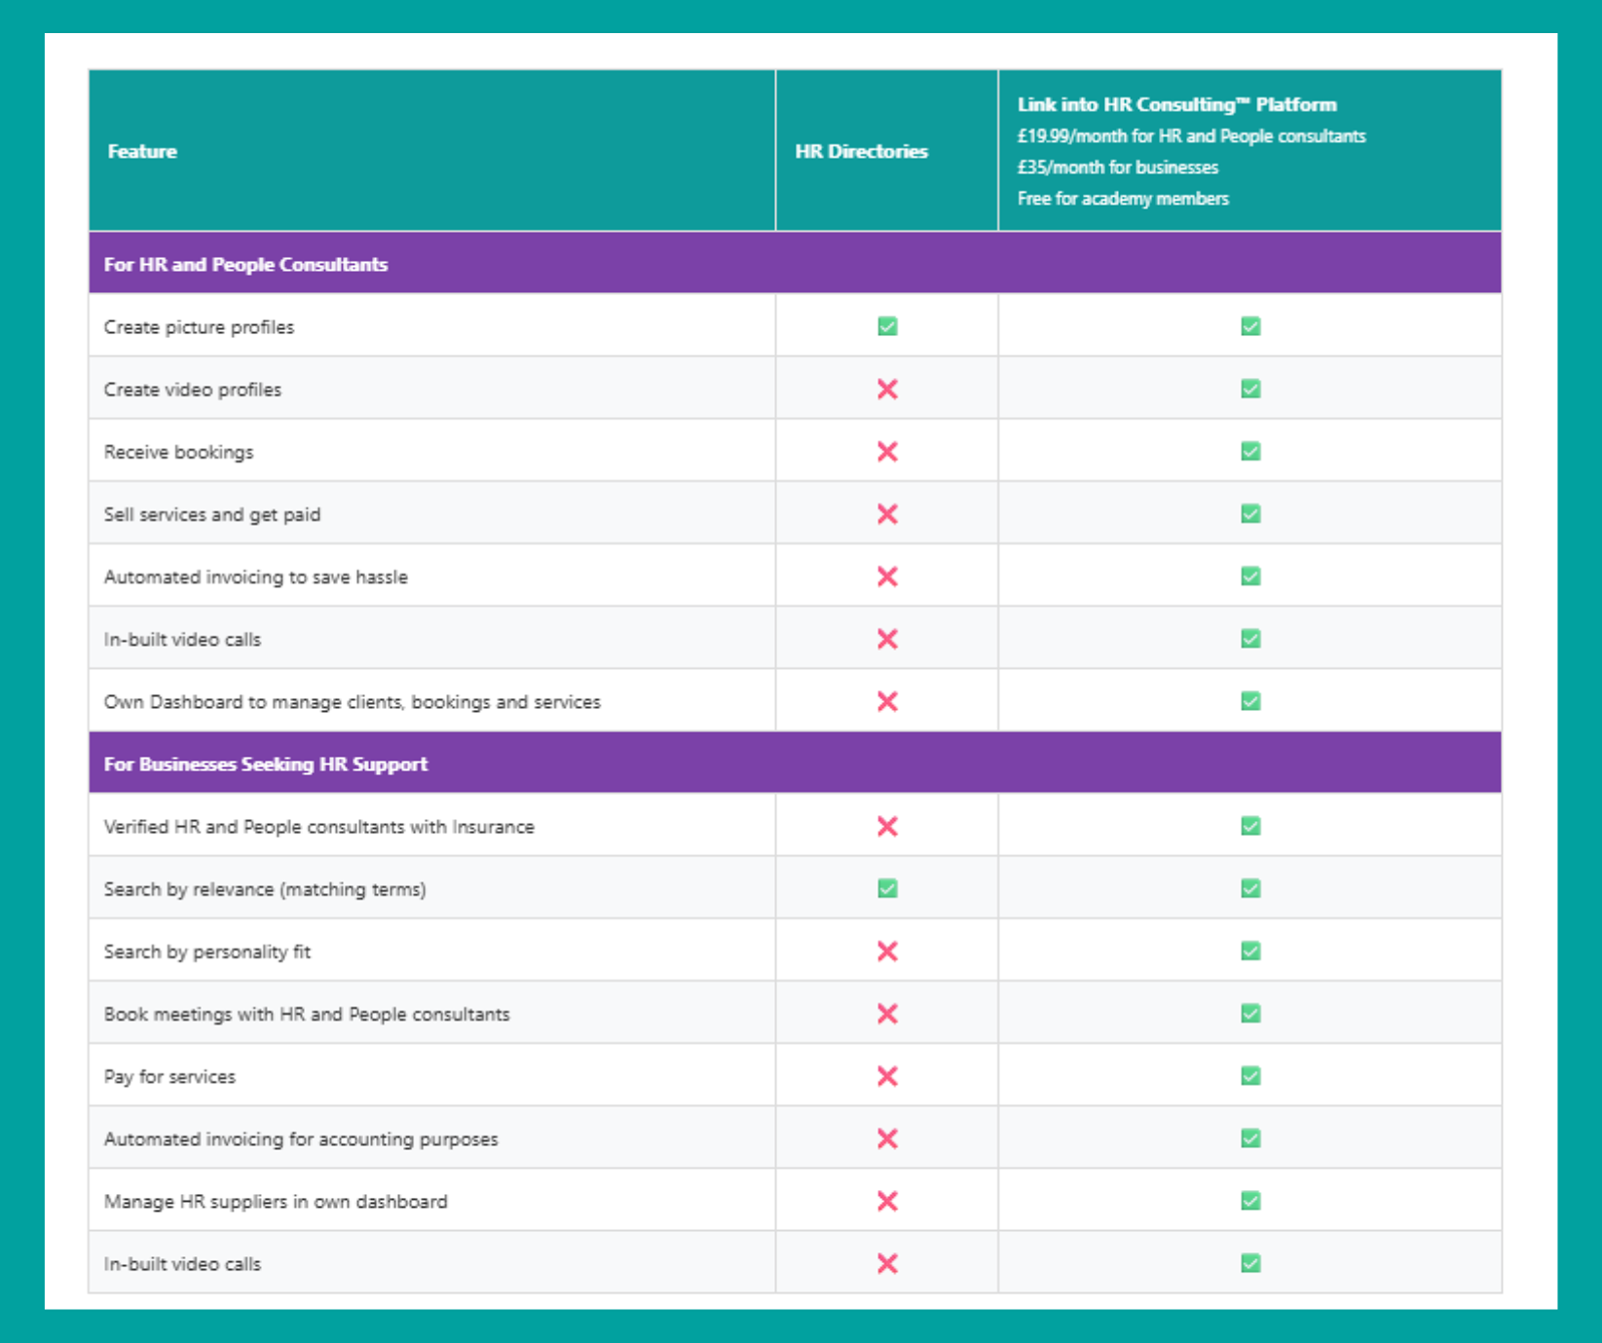
Task: Click green checkmark for Verified HR and People consultants
Action: point(1250,826)
